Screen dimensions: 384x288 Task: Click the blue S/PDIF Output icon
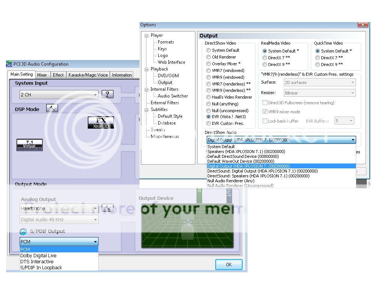23,232
